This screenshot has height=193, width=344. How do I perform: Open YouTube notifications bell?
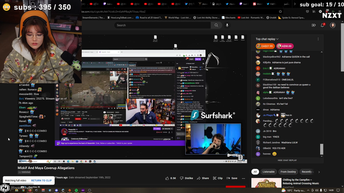point(322,25)
